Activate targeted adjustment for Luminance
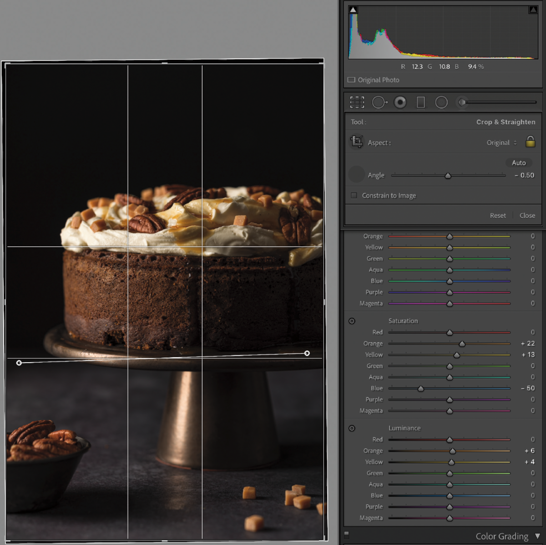The width and height of the screenshot is (546, 545). coord(352,428)
